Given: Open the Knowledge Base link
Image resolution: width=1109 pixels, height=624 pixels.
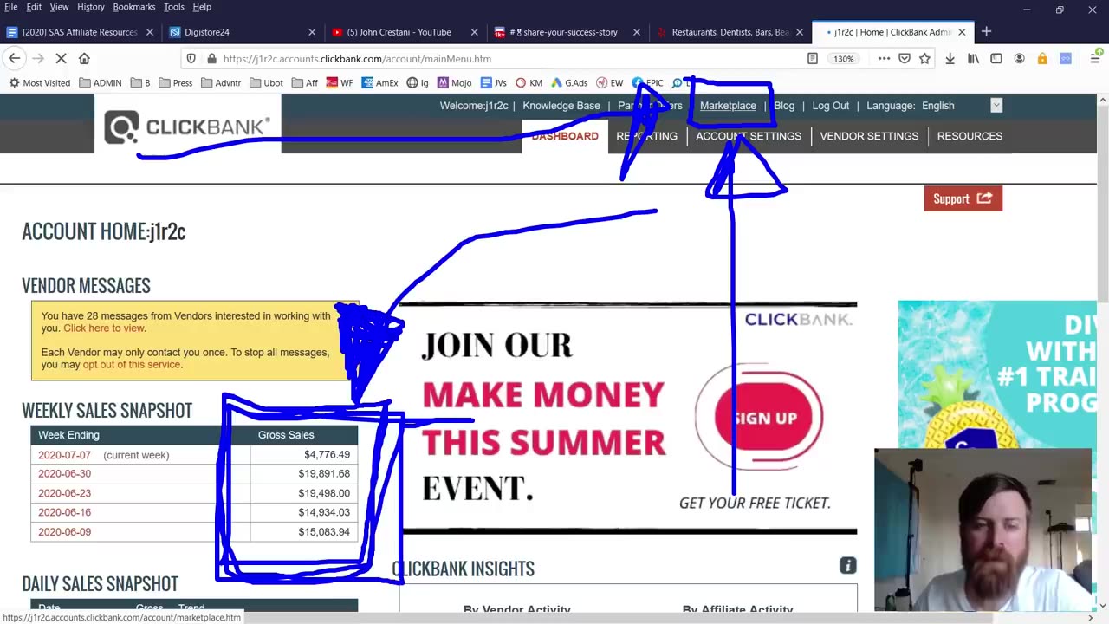Looking at the screenshot, I should pos(561,106).
